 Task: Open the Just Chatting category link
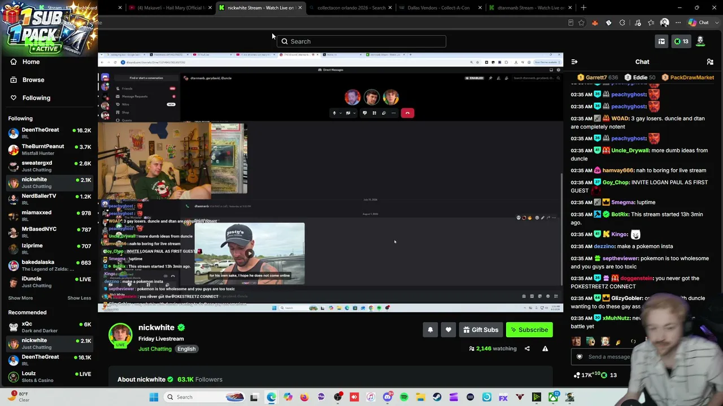click(x=155, y=349)
